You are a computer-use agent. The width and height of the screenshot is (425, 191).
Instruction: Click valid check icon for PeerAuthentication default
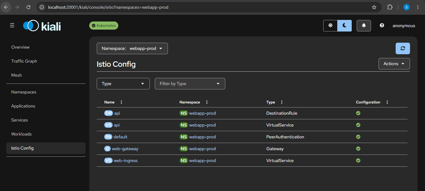[x=358, y=137]
